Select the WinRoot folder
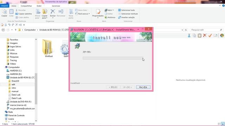The width and height of the screenshot is (225, 126). click(x=49, y=49)
